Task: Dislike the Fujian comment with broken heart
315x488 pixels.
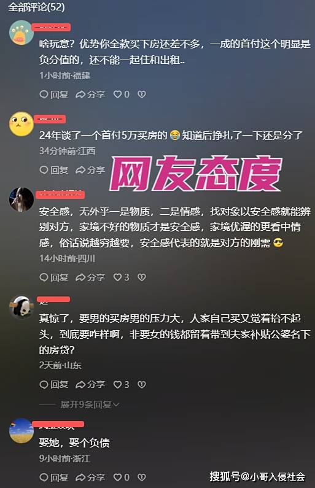Action: pyautogui.click(x=142, y=95)
